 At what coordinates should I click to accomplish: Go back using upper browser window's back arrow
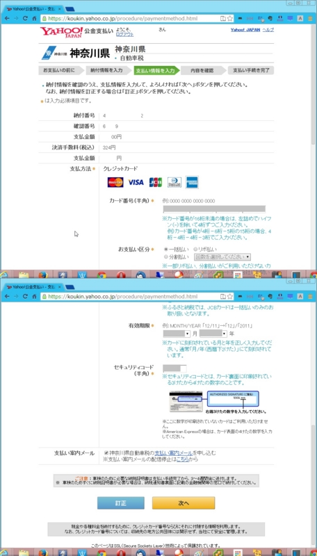(7, 19)
